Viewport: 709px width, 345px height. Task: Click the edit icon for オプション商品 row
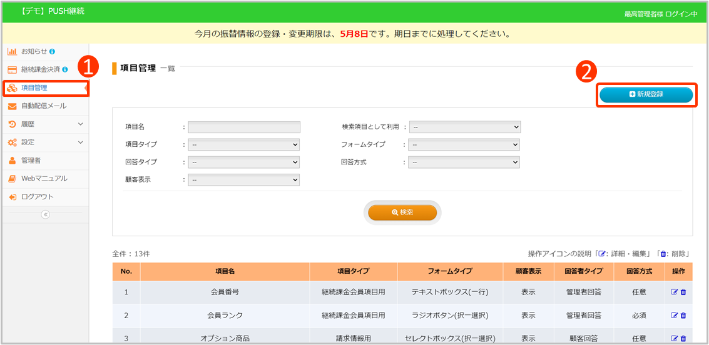674,339
